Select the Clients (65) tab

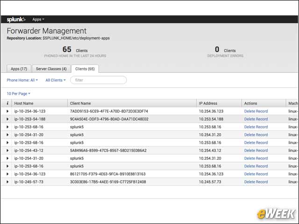tap(85, 69)
